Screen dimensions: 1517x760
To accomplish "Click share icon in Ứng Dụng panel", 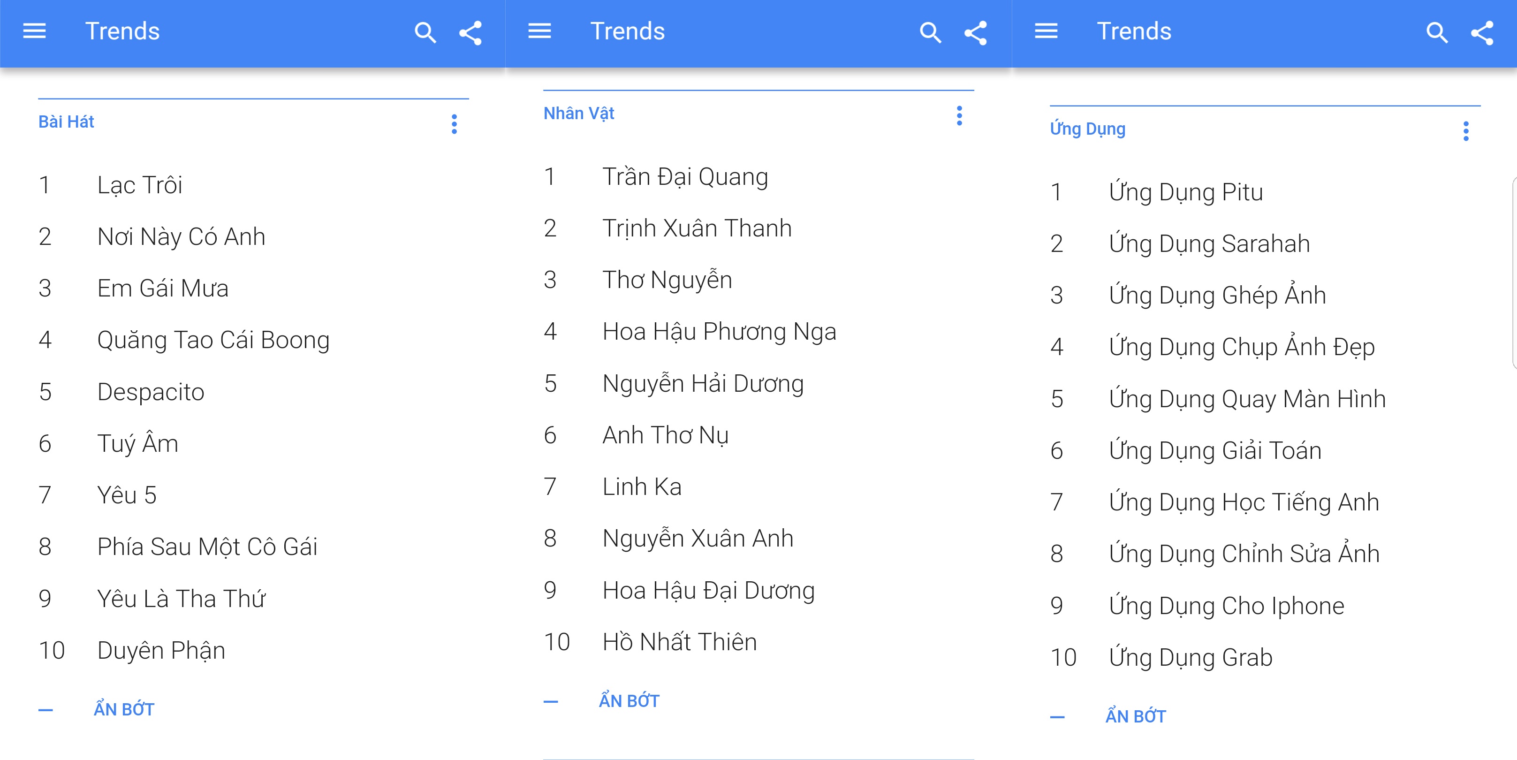I will 1482,33.
